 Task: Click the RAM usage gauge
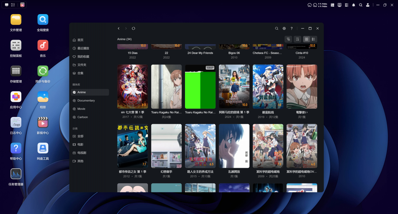tap(315, 5)
